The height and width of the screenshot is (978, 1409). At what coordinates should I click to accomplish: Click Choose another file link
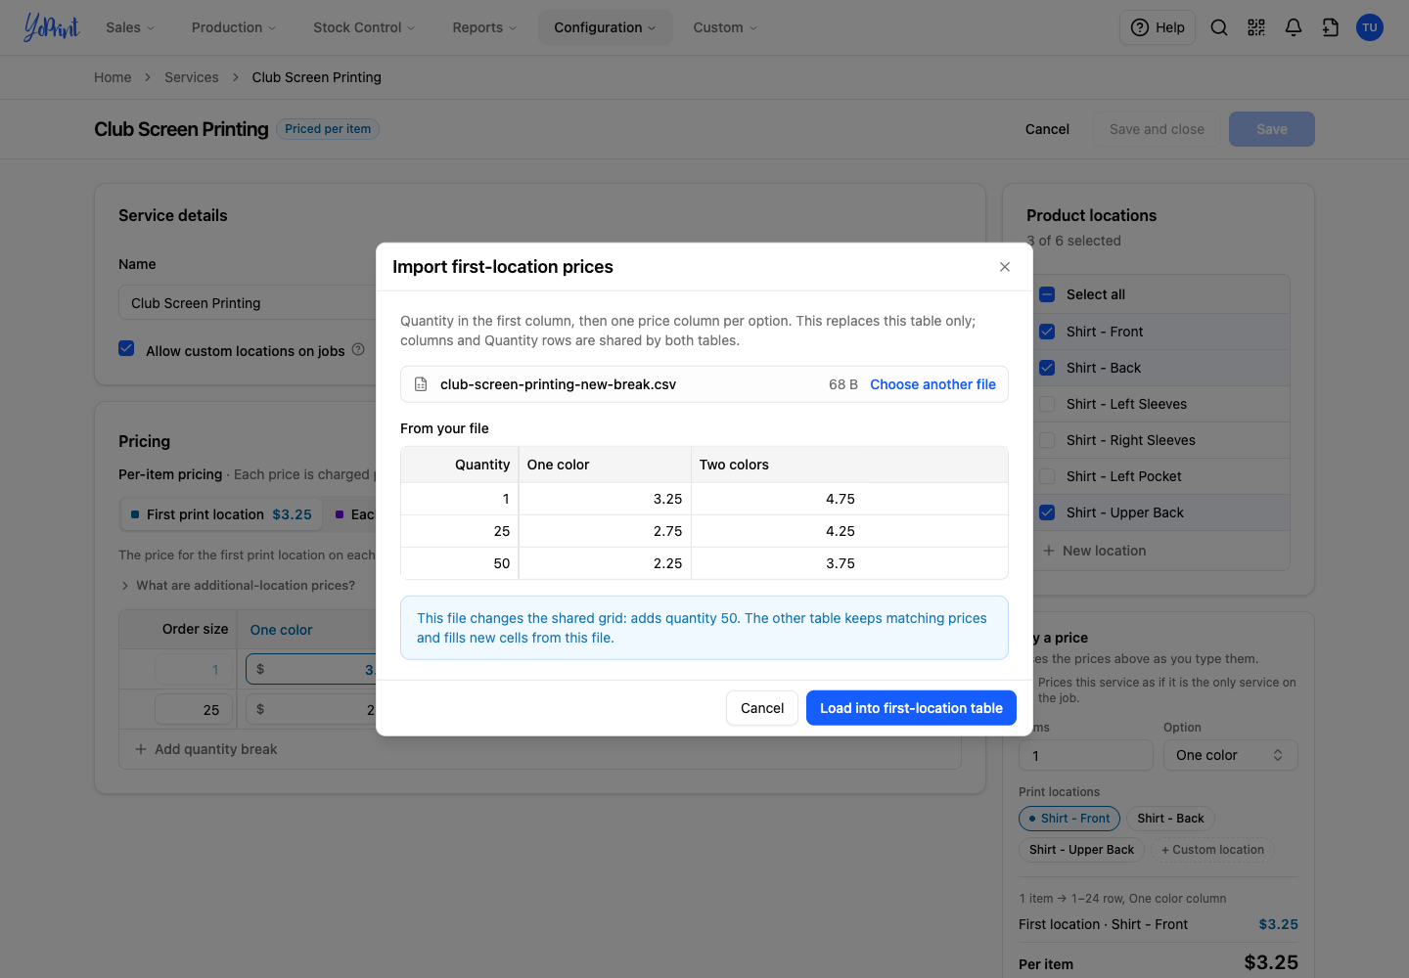(932, 384)
